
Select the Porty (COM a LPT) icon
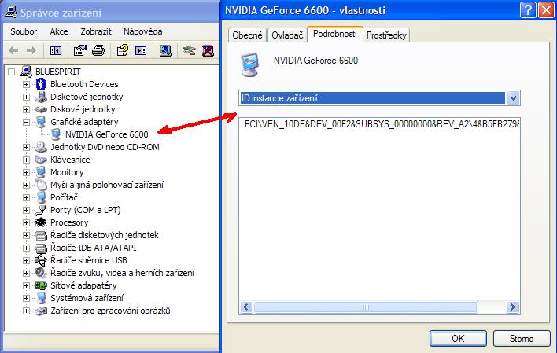[41, 210]
